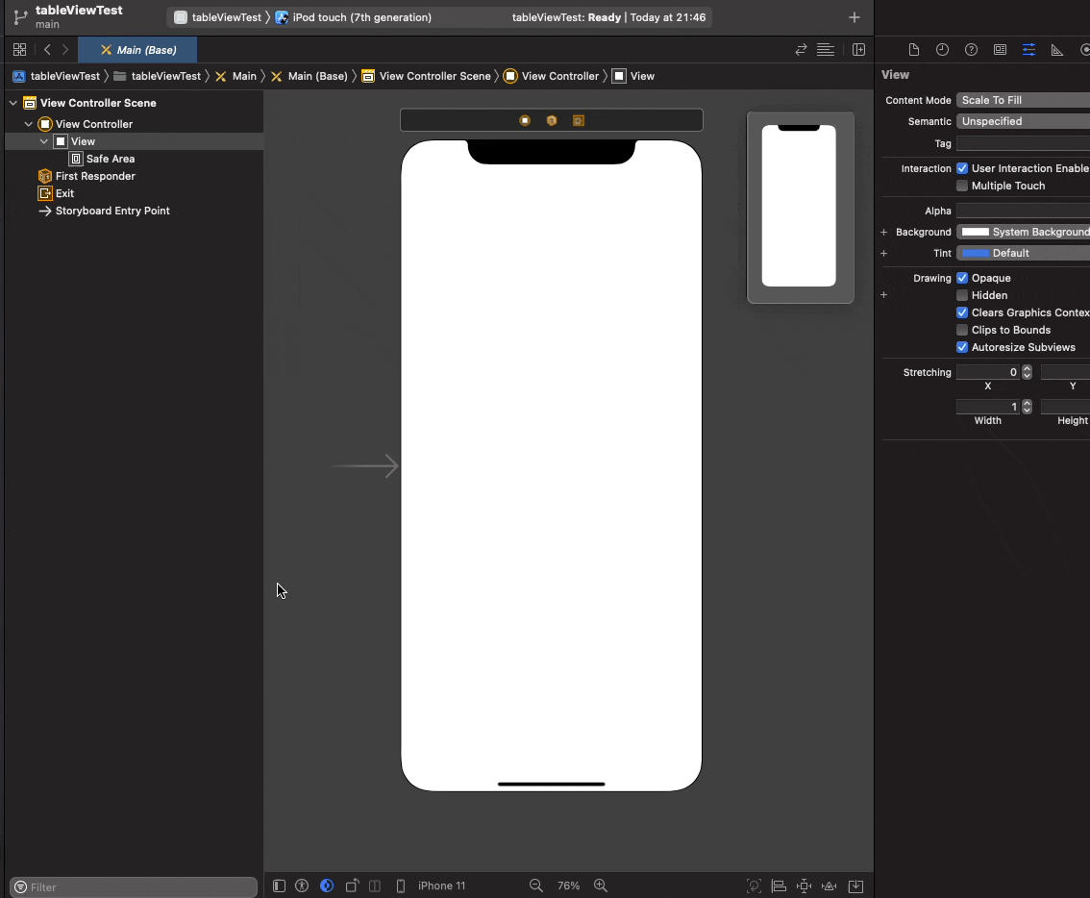
Task: Select the Main (Base) editor tab
Action: click(x=137, y=49)
